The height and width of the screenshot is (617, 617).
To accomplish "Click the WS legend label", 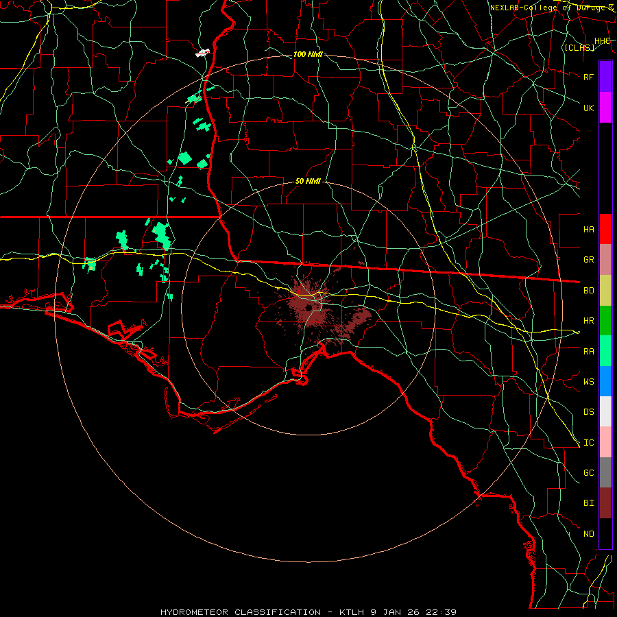I will tap(589, 381).
